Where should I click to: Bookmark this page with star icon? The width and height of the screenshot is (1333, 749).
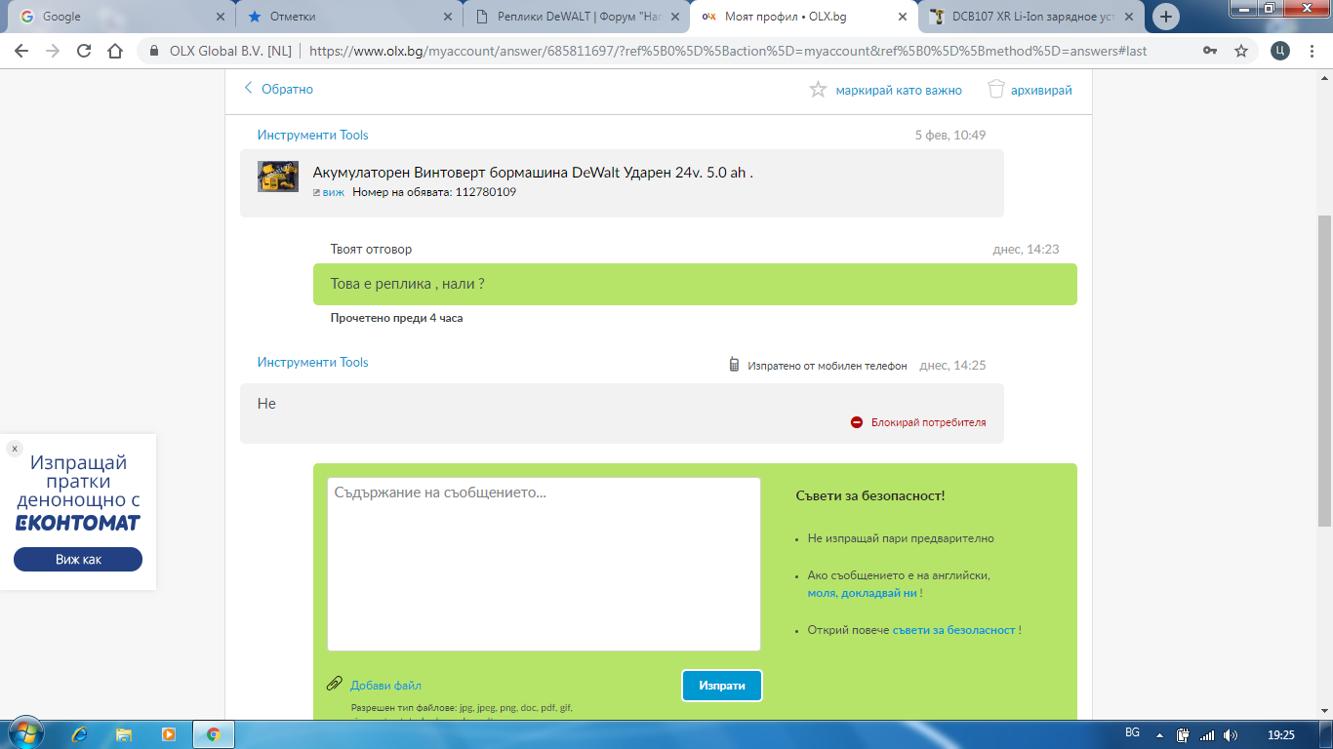(x=1241, y=51)
